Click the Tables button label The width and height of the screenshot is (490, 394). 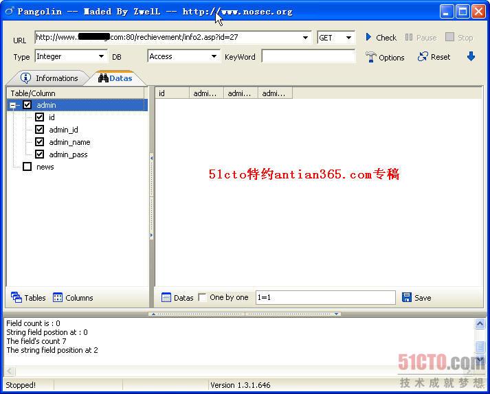point(35,298)
